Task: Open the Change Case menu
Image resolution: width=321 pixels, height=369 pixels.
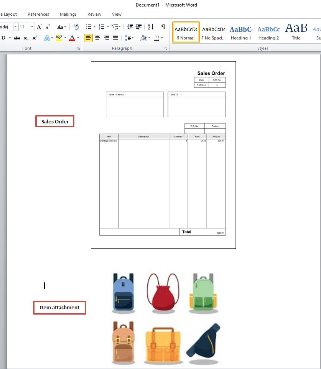Action: coord(61,27)
